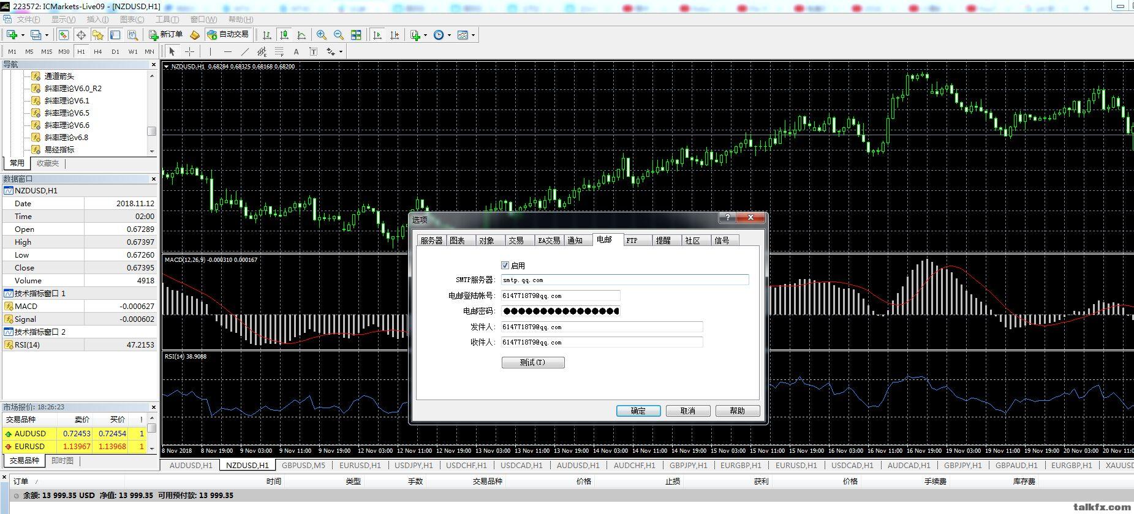Click the 测试(T) test button
The image size is (1134, 514).
tap(533, 362)
